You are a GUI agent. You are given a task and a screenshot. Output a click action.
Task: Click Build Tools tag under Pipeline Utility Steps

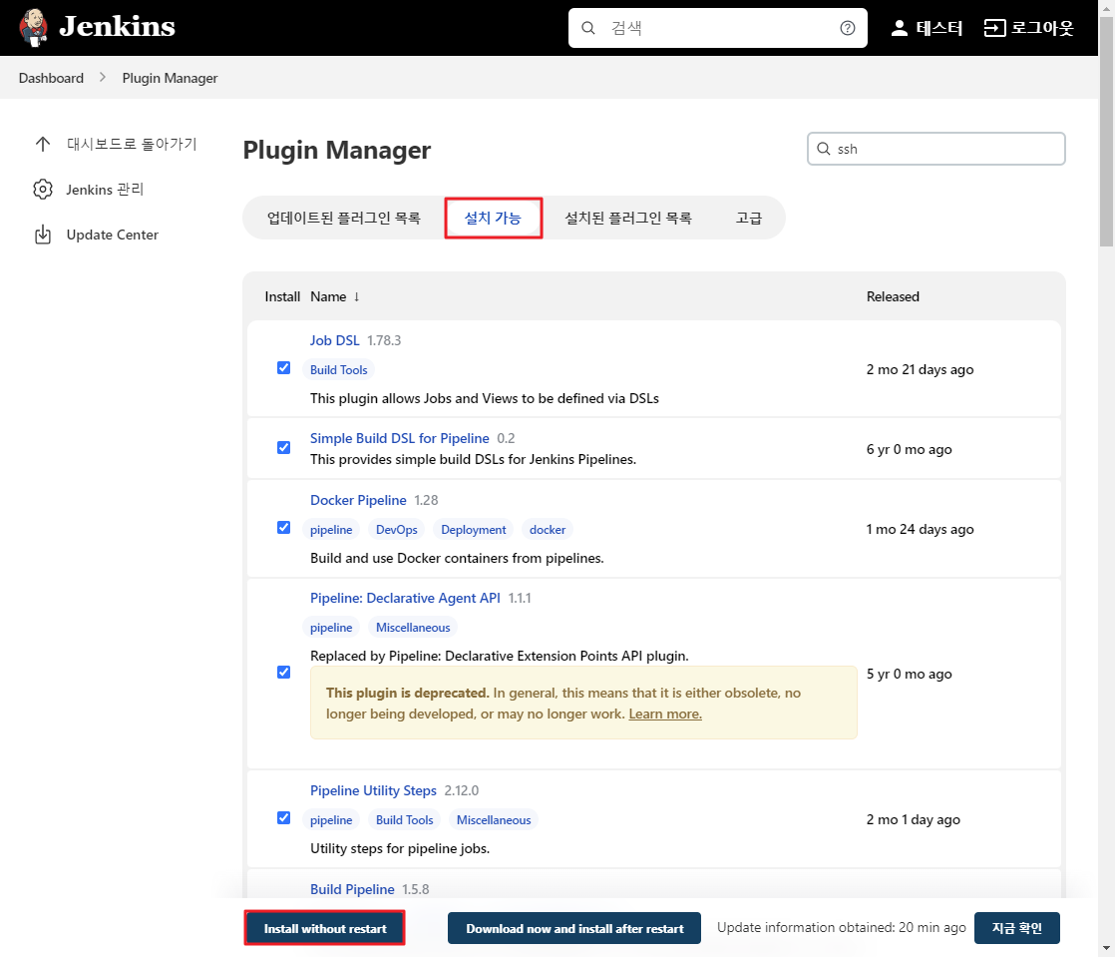(x=405, y=819)
